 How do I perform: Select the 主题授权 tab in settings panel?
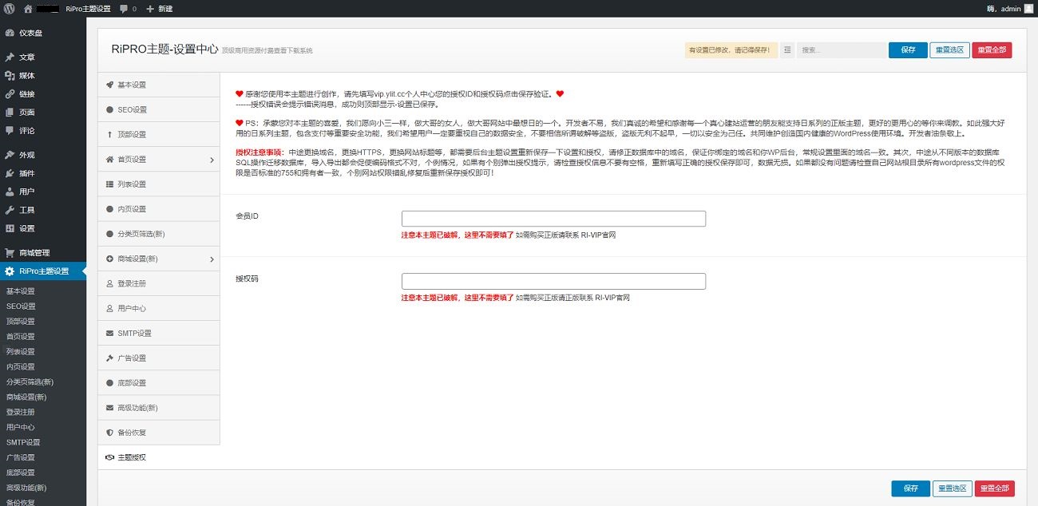[158, 457]
